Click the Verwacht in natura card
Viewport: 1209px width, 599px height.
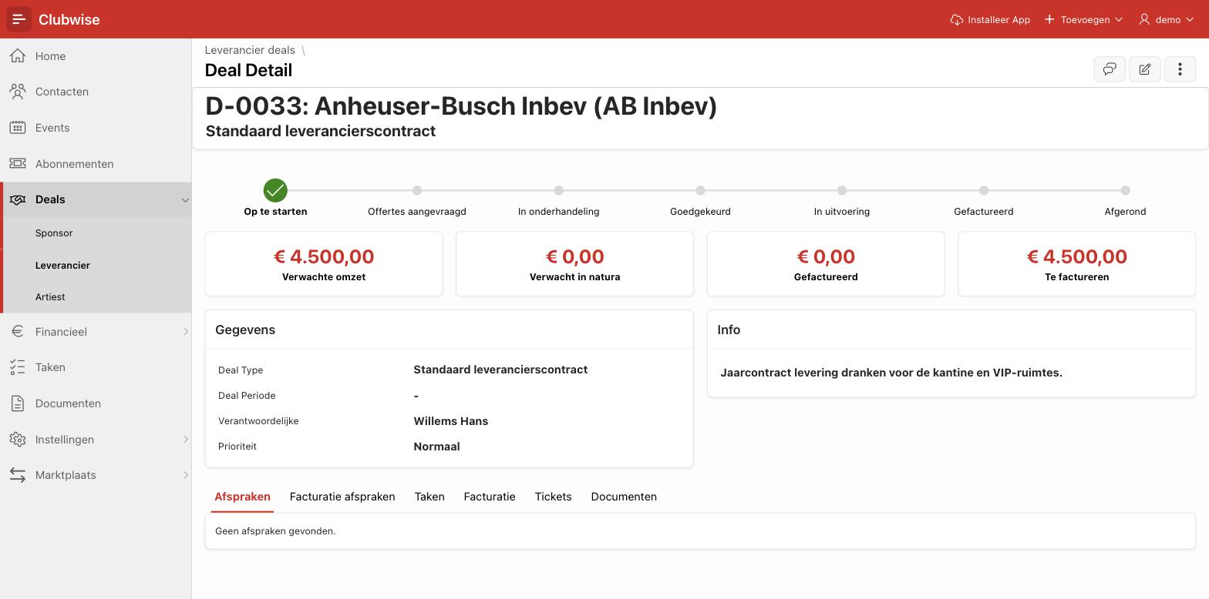tap(575, 264)
